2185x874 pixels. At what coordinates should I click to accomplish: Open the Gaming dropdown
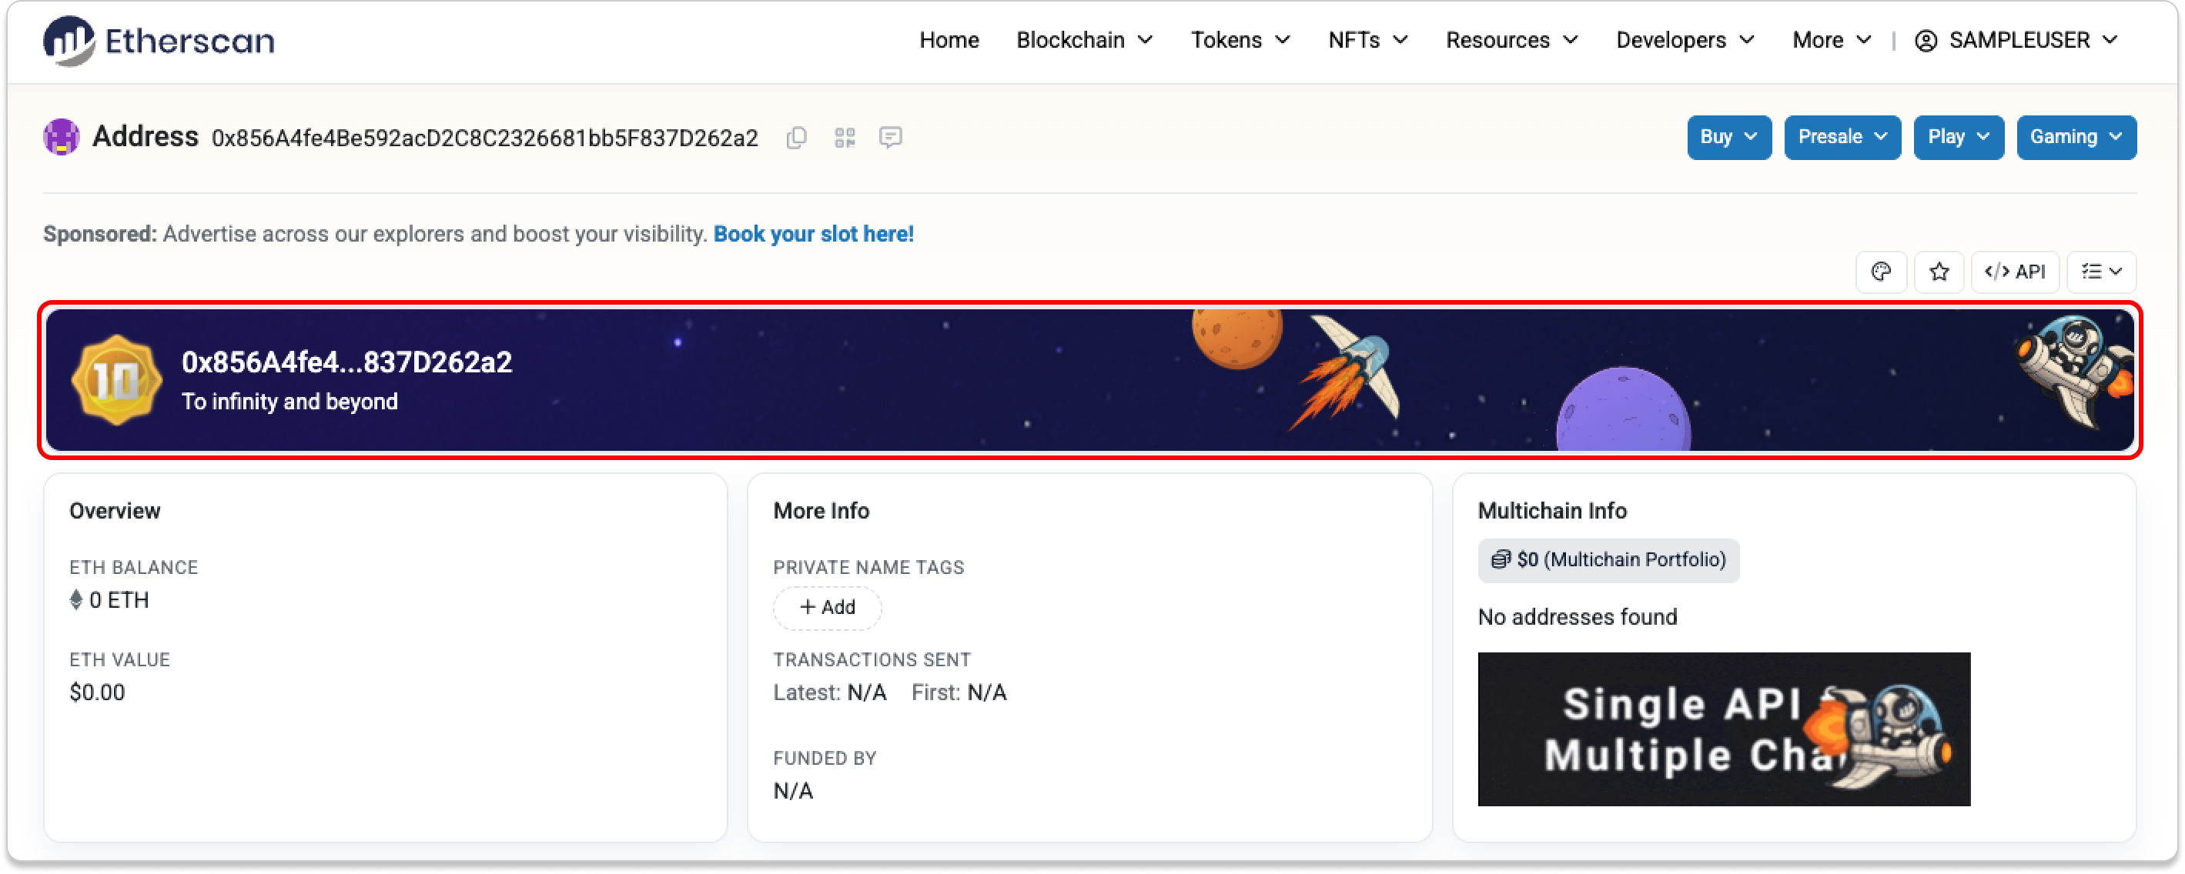click(x=2076, y=137)
